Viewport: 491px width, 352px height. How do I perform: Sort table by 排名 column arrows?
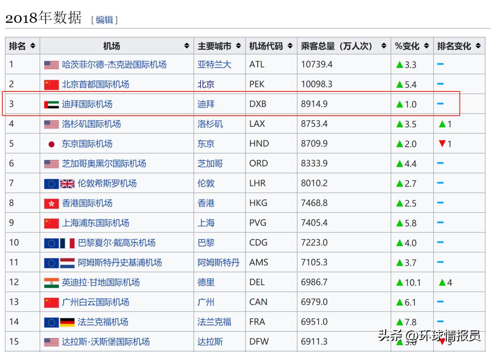click(x=33, y=46)
